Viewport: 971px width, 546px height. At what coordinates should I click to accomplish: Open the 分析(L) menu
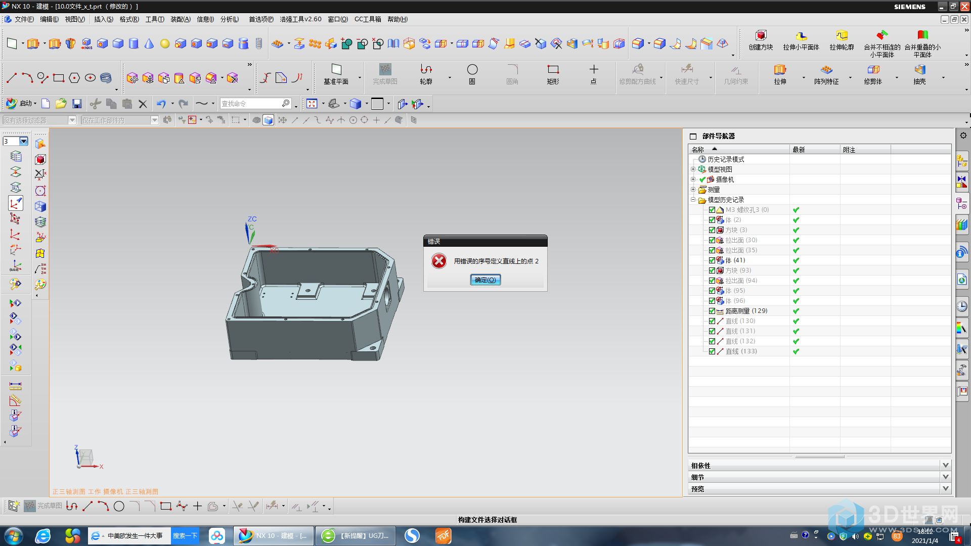229,19
